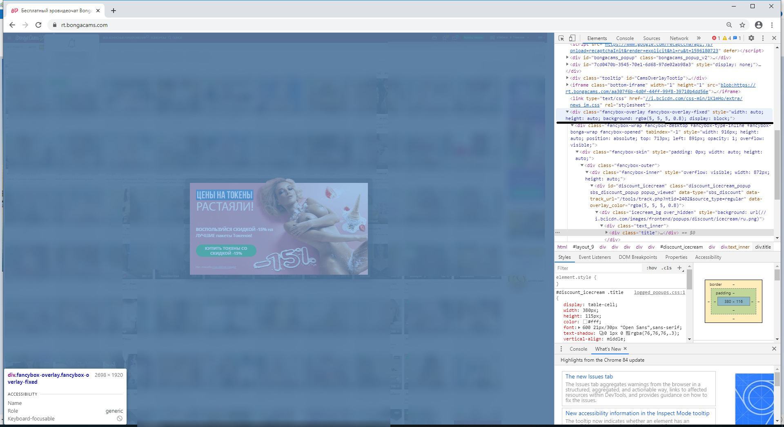Click the #fff color swatch
Viewport: 784px width, 427px height.
tap(585, 322)
